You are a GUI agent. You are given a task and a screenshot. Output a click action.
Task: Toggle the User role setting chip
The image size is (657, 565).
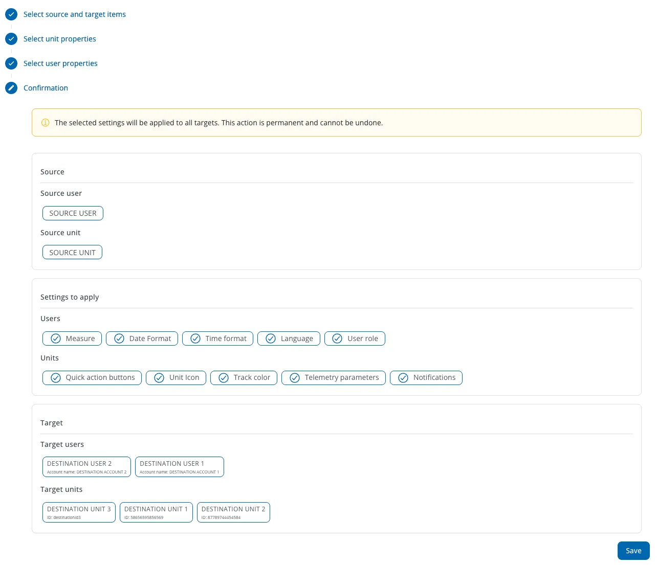point(355,338)
